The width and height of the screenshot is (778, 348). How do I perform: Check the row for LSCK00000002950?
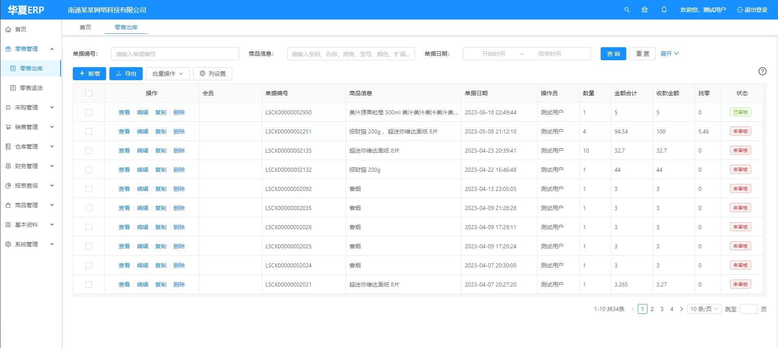tap(89, 112)
